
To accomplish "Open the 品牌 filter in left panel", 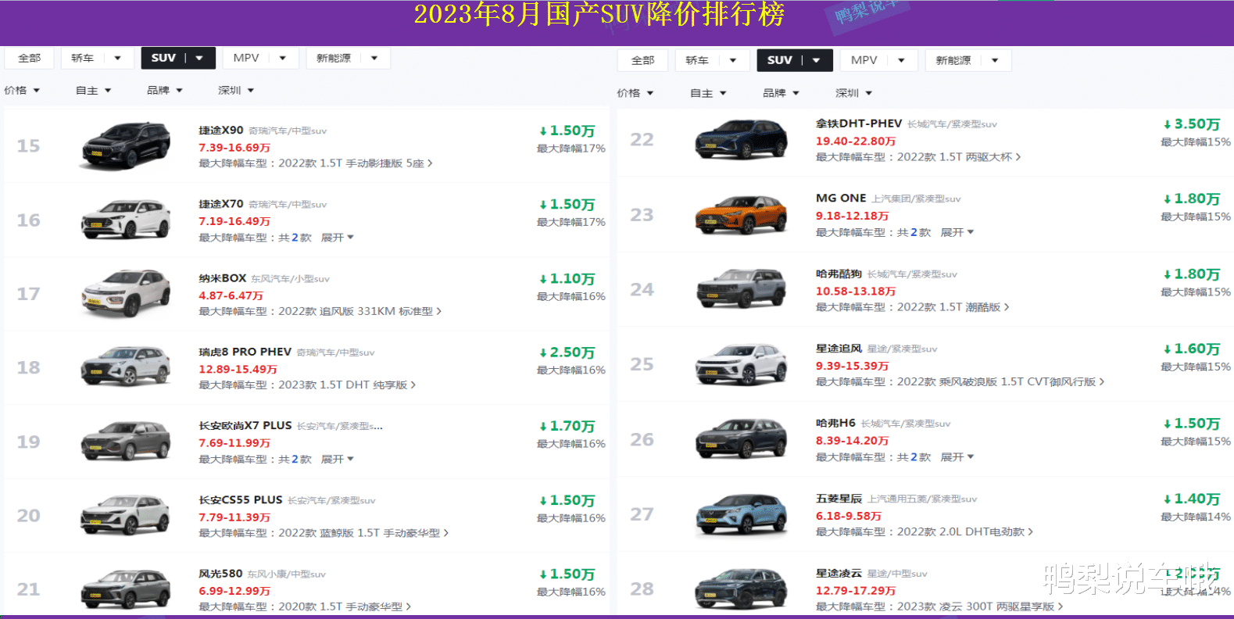I will tap(165, 91).
